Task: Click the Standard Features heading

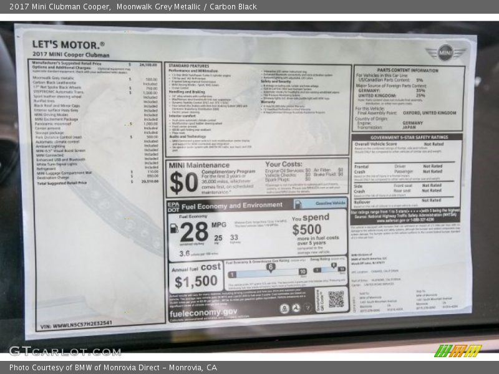Action: tap(188, 65)
